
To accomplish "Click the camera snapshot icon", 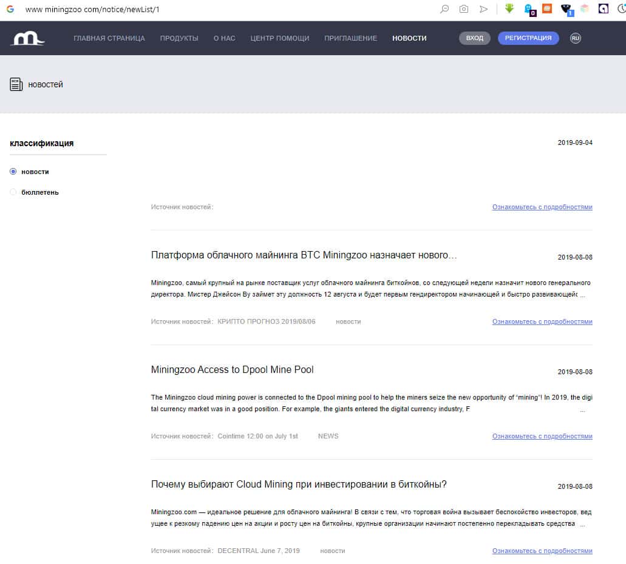I will click(x=463, y=8).
